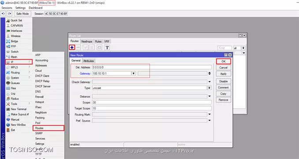Open New WinBox in sidebar
Screen dimensions: 299x159
point(19,125)
